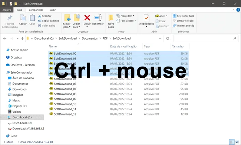The width and height of the screenshot is (241, 145).
Task: Select the file SoftDownload_00
Action: [x=118, y=54]
